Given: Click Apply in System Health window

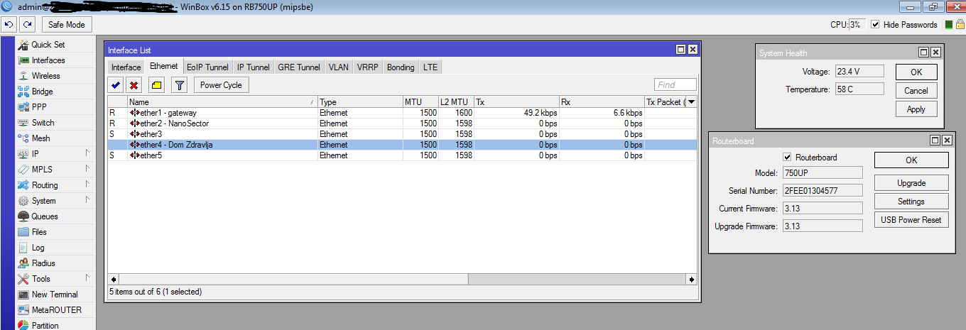Looking at the screenshot, I should [916, 109].
